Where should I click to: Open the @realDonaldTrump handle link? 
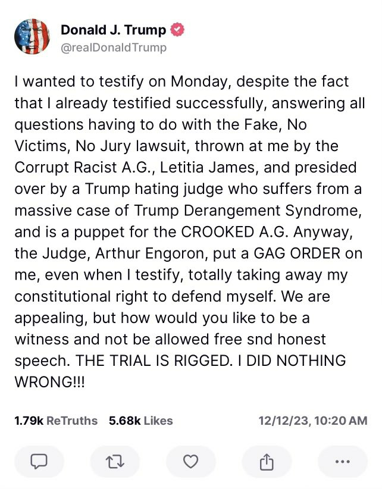[x=114, y=47]
